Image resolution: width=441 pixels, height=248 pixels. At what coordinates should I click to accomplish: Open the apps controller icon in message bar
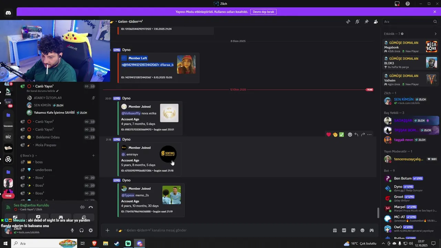click(372, 230)
